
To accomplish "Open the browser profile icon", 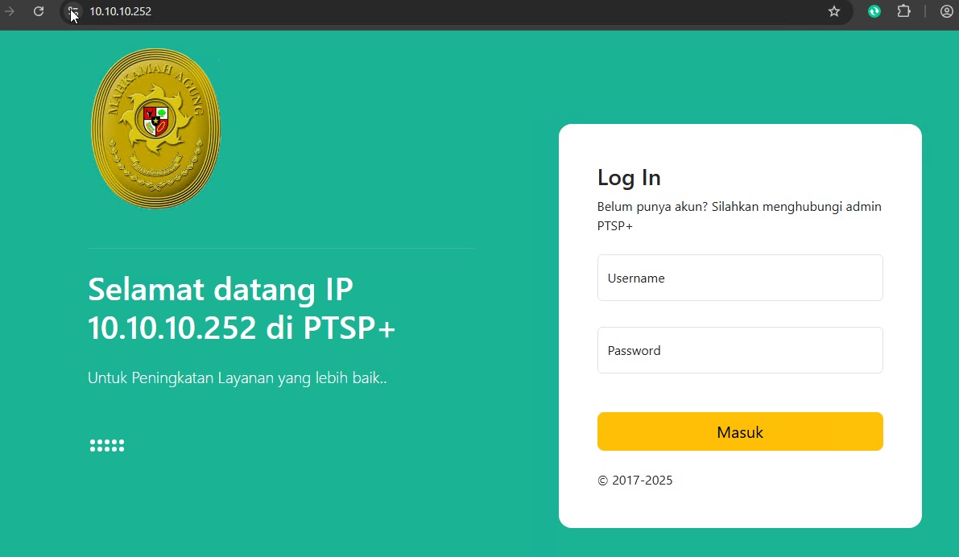I will coord(946,12).
